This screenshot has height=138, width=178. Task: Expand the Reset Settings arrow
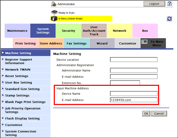3,76
